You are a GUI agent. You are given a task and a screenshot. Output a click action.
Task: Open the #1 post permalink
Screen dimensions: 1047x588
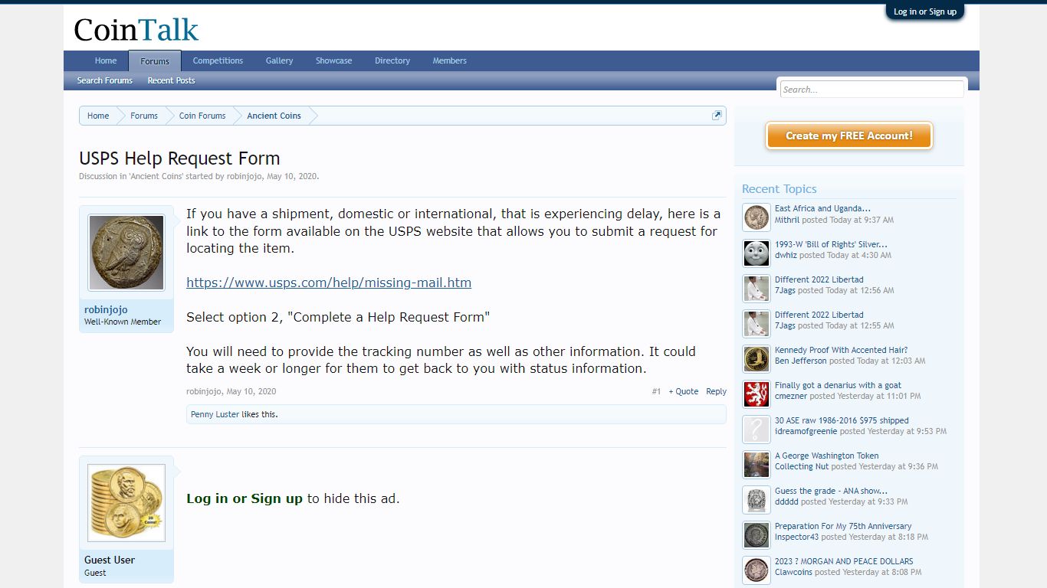(656, 391)
